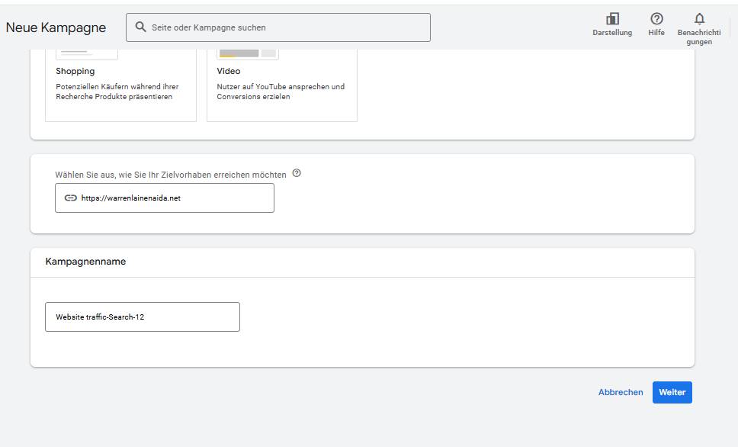The image size is (738, 447).
Task: Show notifications via the bell icon
Action: 699,18
